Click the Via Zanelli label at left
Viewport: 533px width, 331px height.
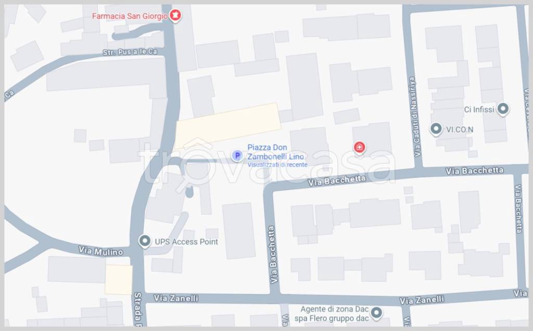[x=176, y=298]
